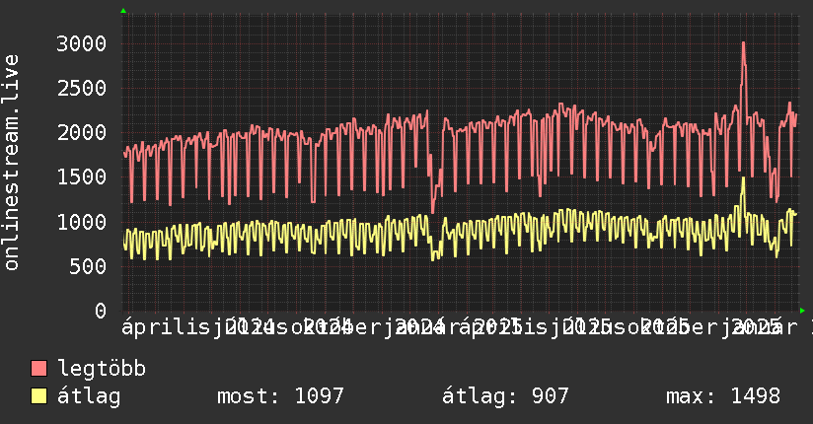Click the 2000 y-axis label
The width and height of the screenshot is (813, 424).
(82, 133)
